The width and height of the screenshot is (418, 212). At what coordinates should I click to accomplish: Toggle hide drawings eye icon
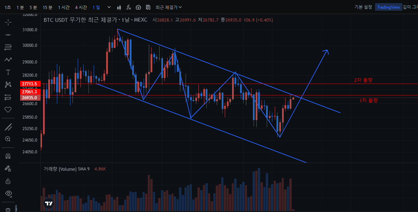point(8,193)
